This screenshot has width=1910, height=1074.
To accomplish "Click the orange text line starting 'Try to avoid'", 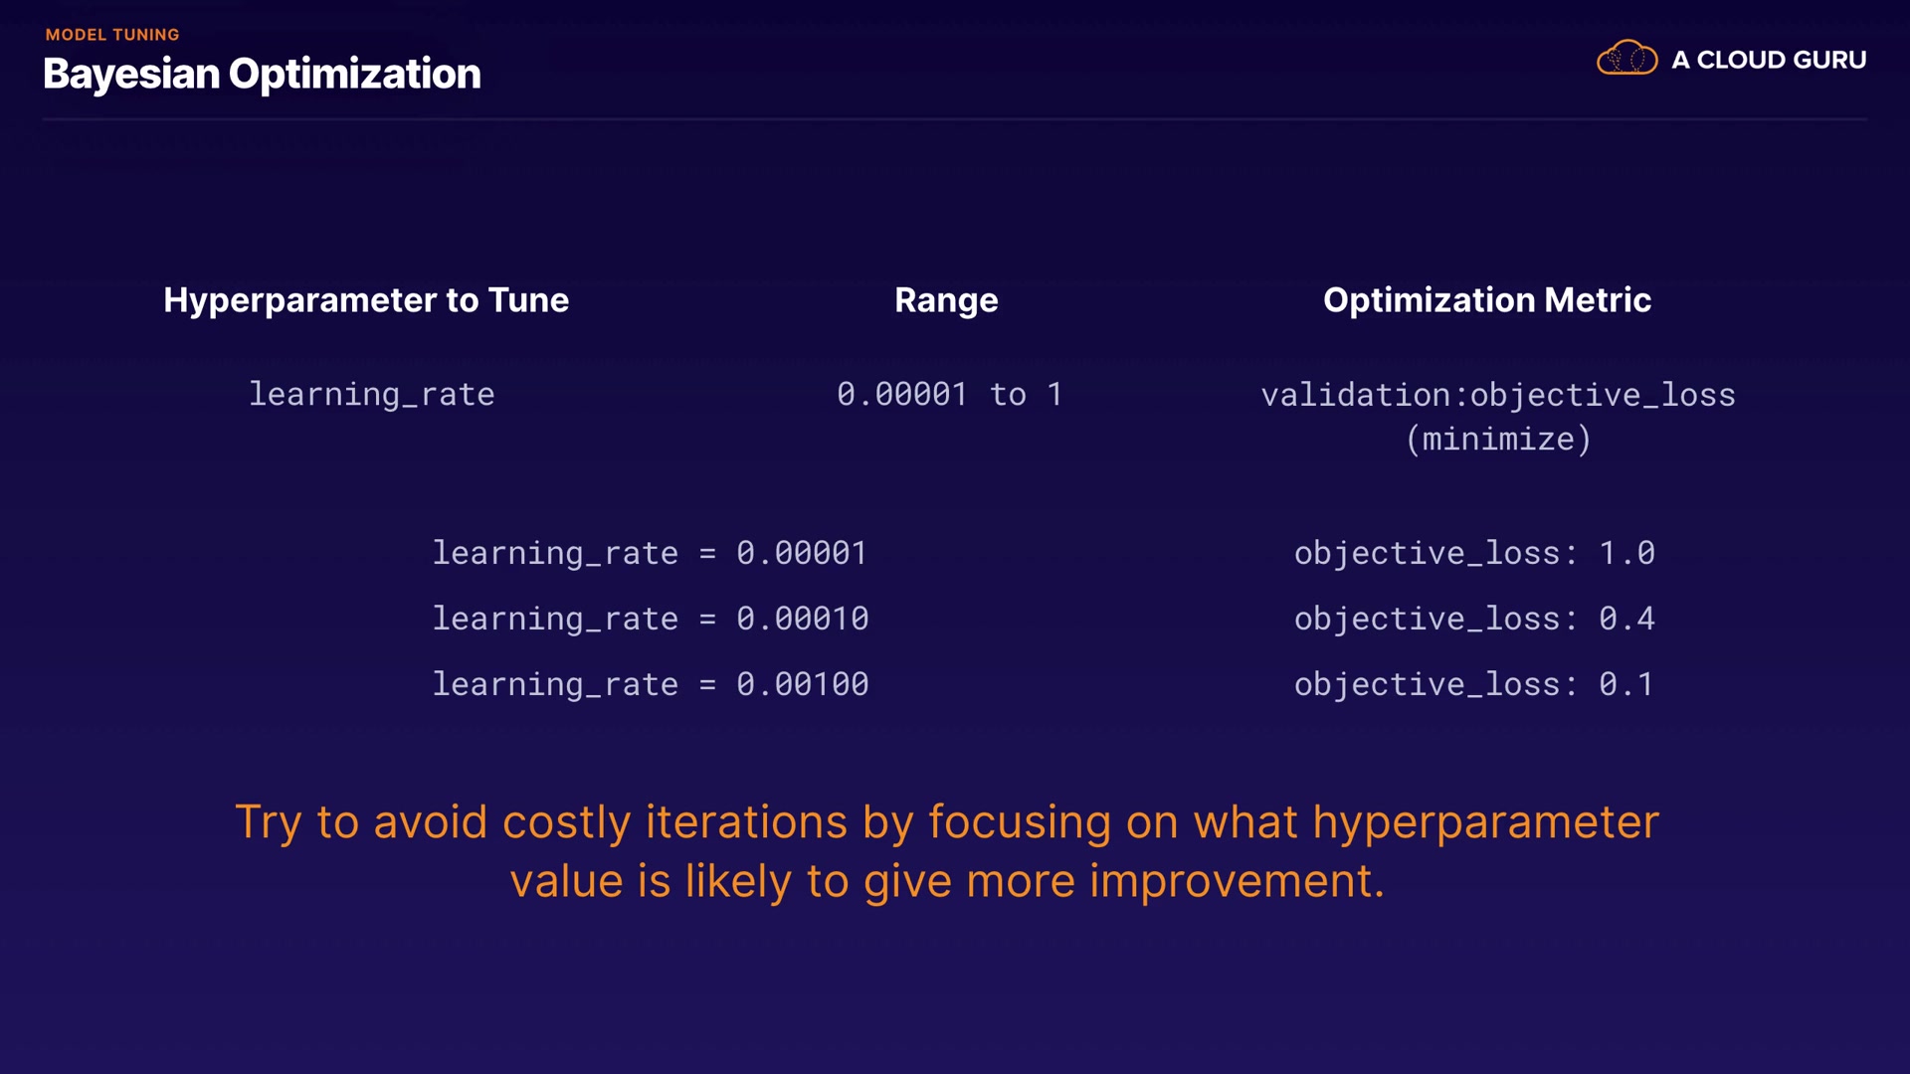I will click(947, 822).
